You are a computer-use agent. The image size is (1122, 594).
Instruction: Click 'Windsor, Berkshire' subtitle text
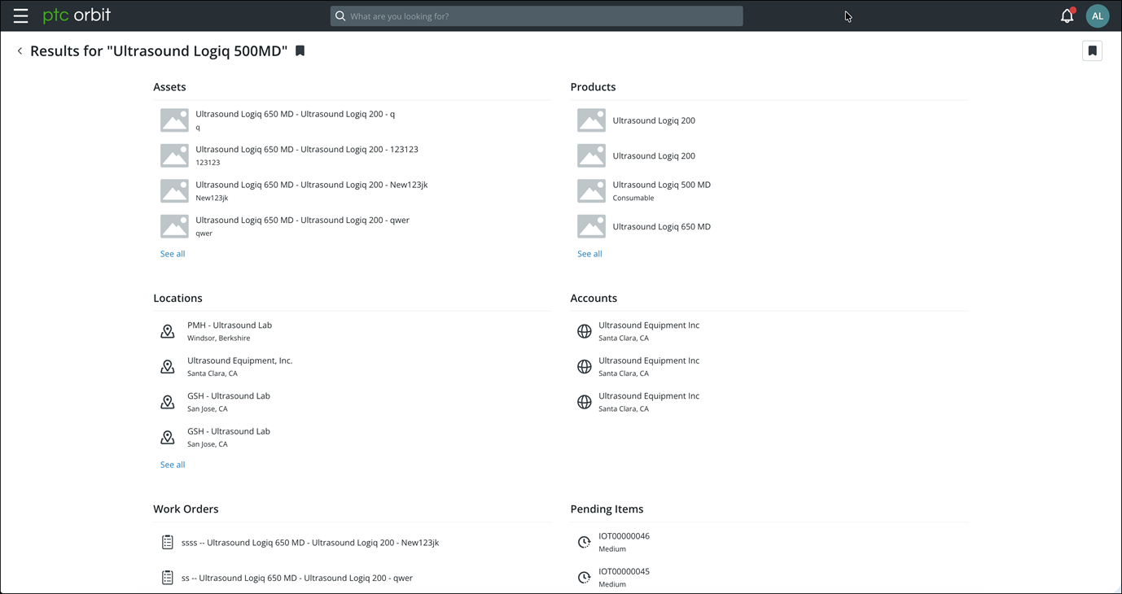tap(218, 338)
